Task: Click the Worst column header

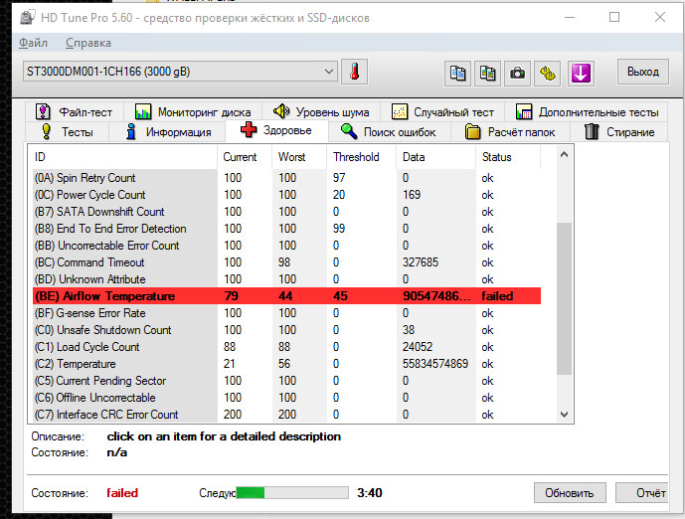Action: [299, 157]
